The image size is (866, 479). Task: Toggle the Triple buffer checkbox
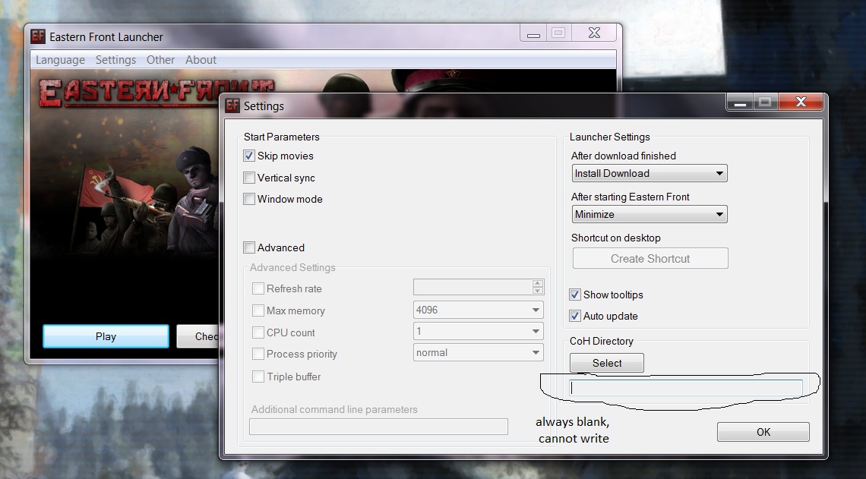point(258,377)
